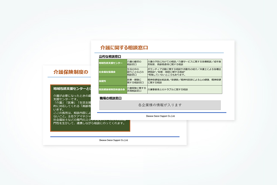The height and width of the screenshot is (185, 277).
Task: Click the cell 生活の中の困りごとなどの相談窓口
Action: tap(137, 72)
